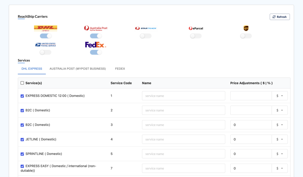The image size is (303, 177).
Task: Uncheck the B2C service code 3 checkbox
Action: tap(22, 125)
